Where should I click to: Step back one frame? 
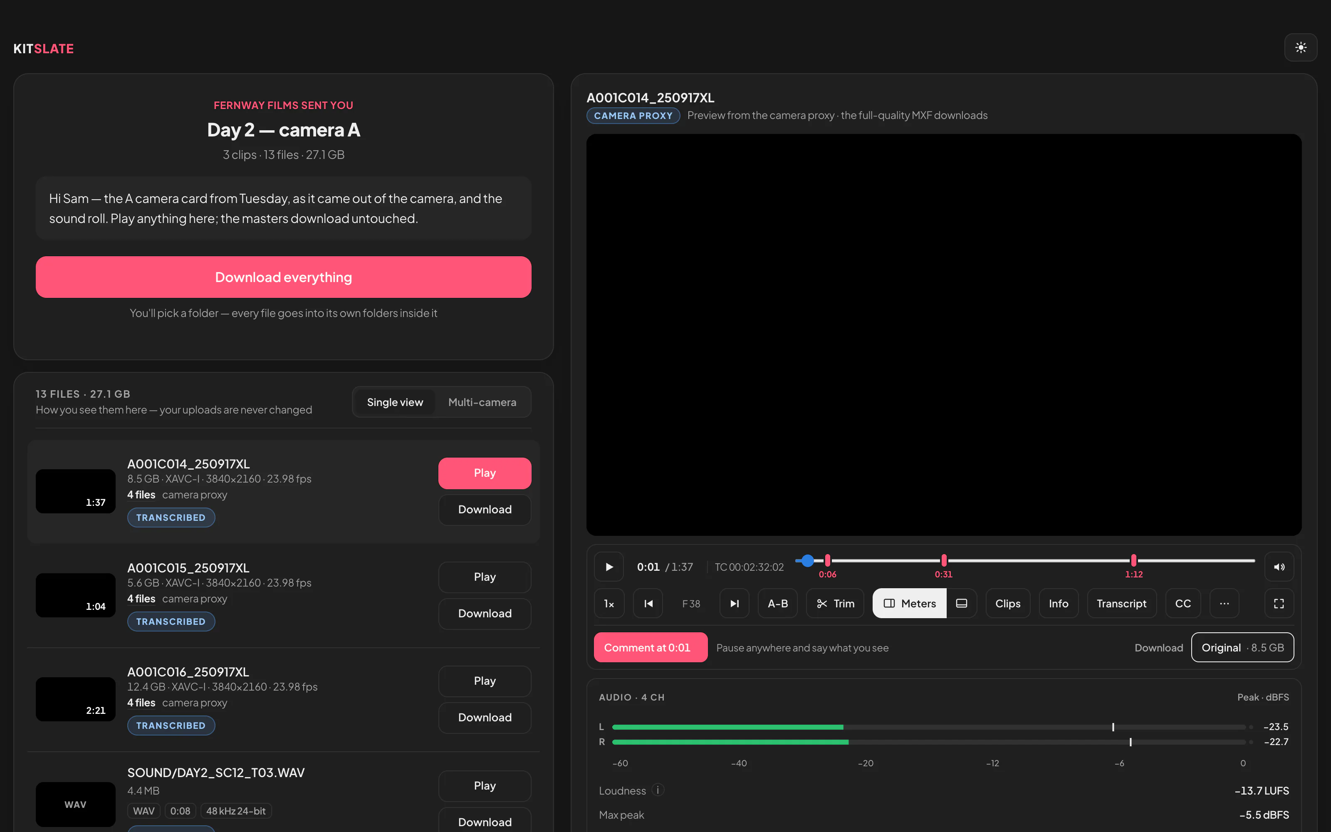coord(648,604)
